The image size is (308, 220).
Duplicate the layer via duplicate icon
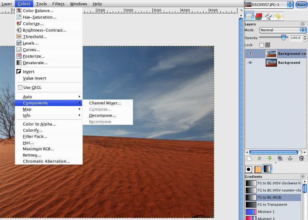coord(280,158)
